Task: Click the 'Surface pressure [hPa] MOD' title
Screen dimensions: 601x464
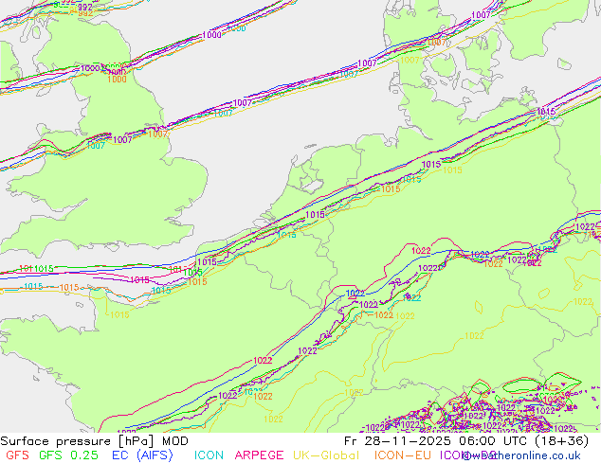Action: 94,441
